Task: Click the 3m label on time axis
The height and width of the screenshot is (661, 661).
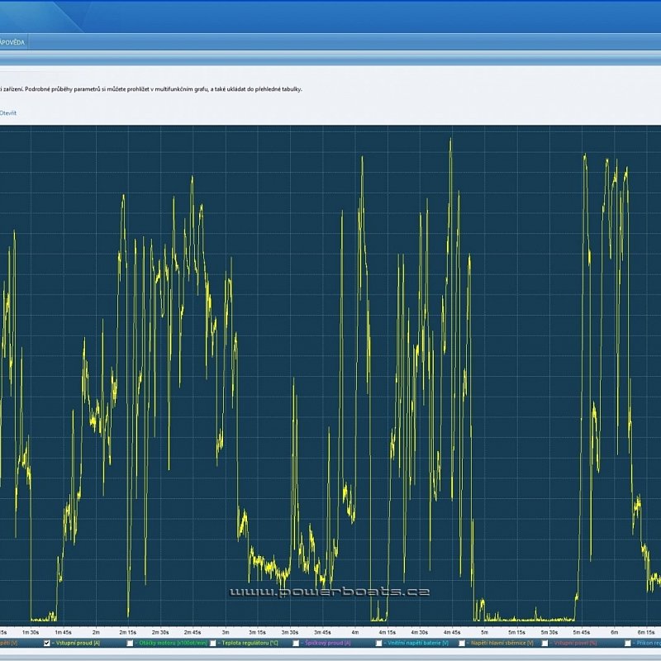Action: point(226,631)
